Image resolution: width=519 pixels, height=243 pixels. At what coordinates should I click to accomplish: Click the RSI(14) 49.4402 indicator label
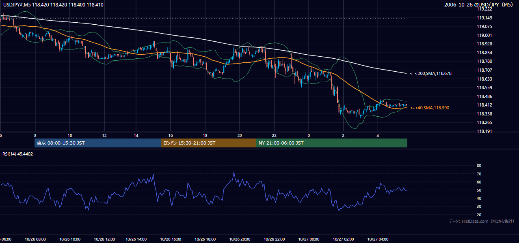(18, 154)
